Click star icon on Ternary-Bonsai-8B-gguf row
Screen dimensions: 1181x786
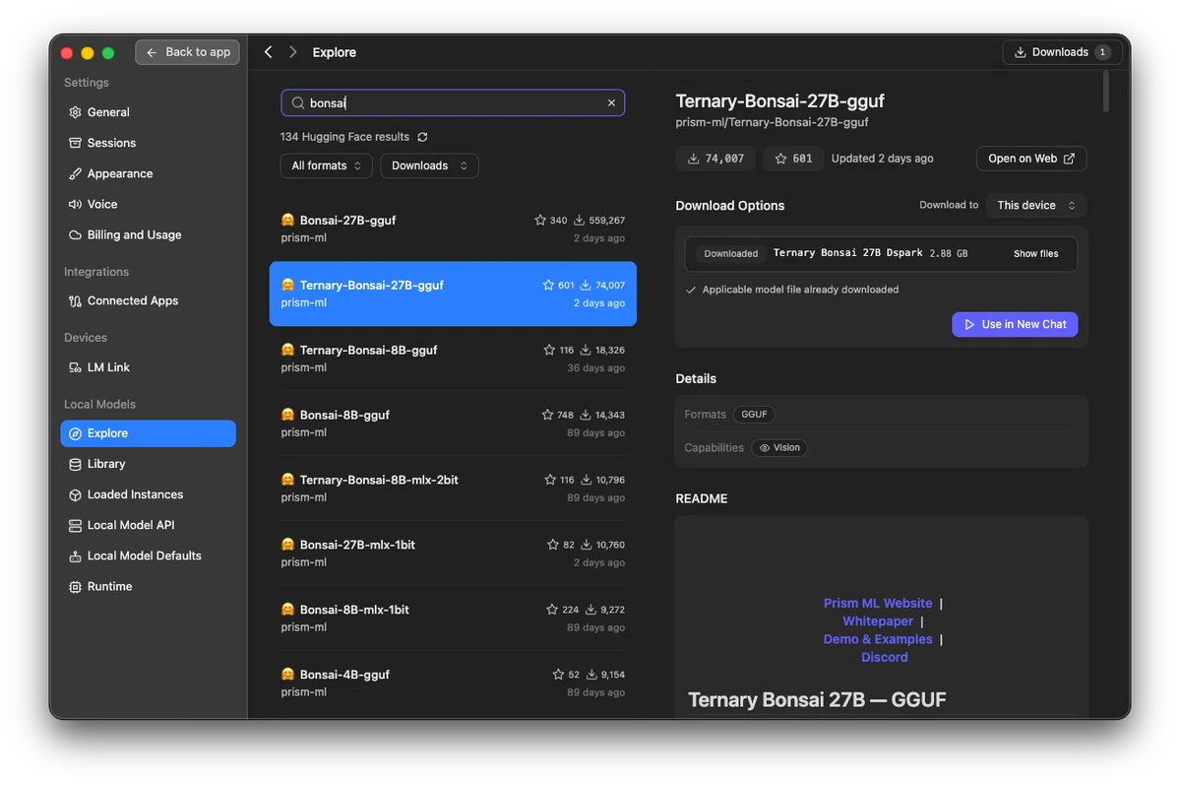[550, 350]
